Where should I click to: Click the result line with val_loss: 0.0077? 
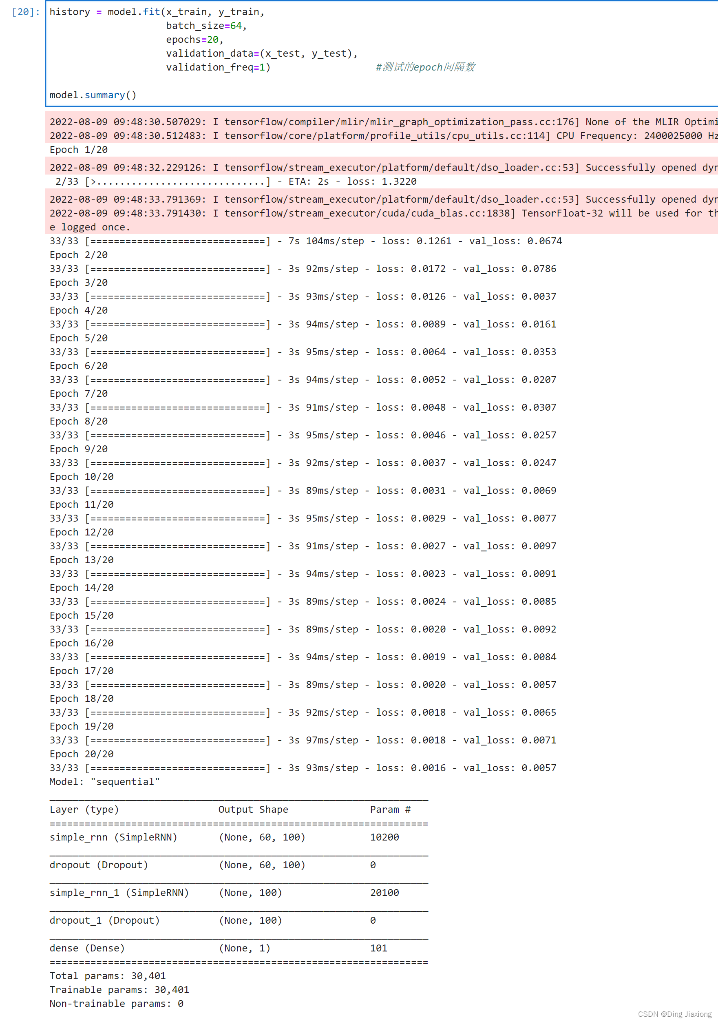click(303, 519)
